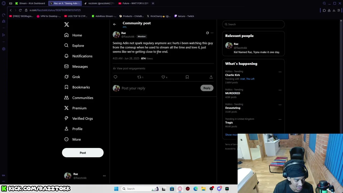This screenshot has height=193, width=343.
Task: Open UGS TOP 10 CYP bookmark
Action: [x=76, y=16]
